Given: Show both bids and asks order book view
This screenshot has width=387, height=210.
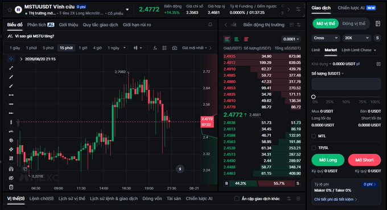Looking at the screenshot, I should pos(227,39).
